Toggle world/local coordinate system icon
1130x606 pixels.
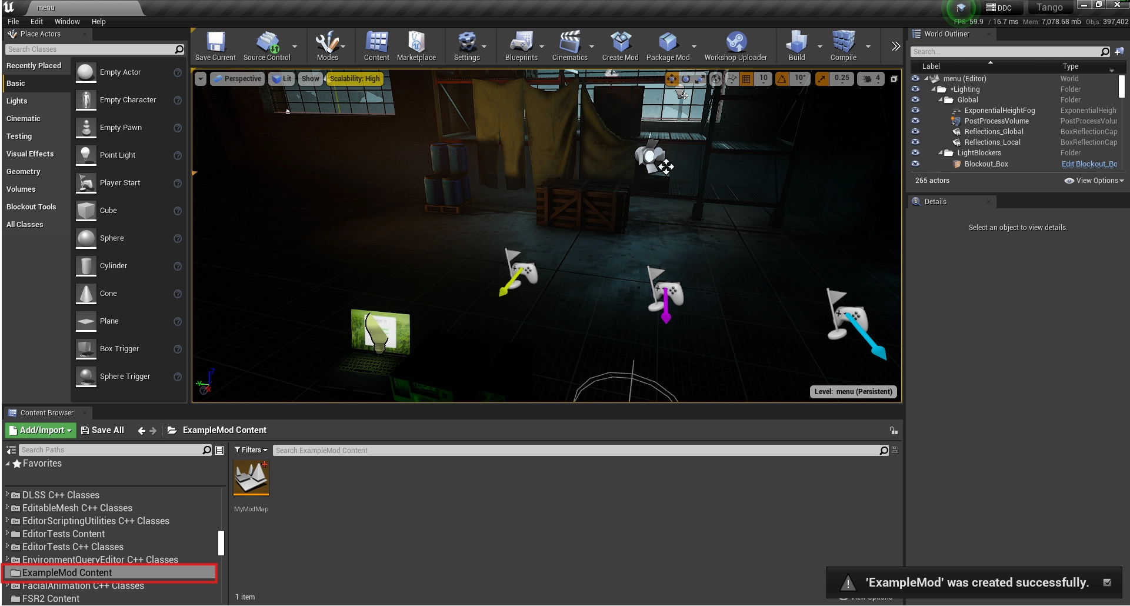click(716, 79)
